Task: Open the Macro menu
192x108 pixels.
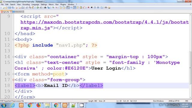Action: click(x=51, y=4)
